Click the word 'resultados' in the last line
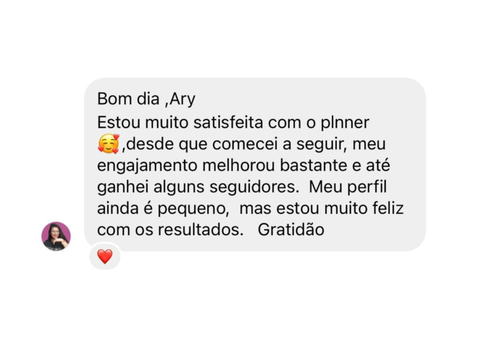The image size is (482, 342). coord(199,230)
